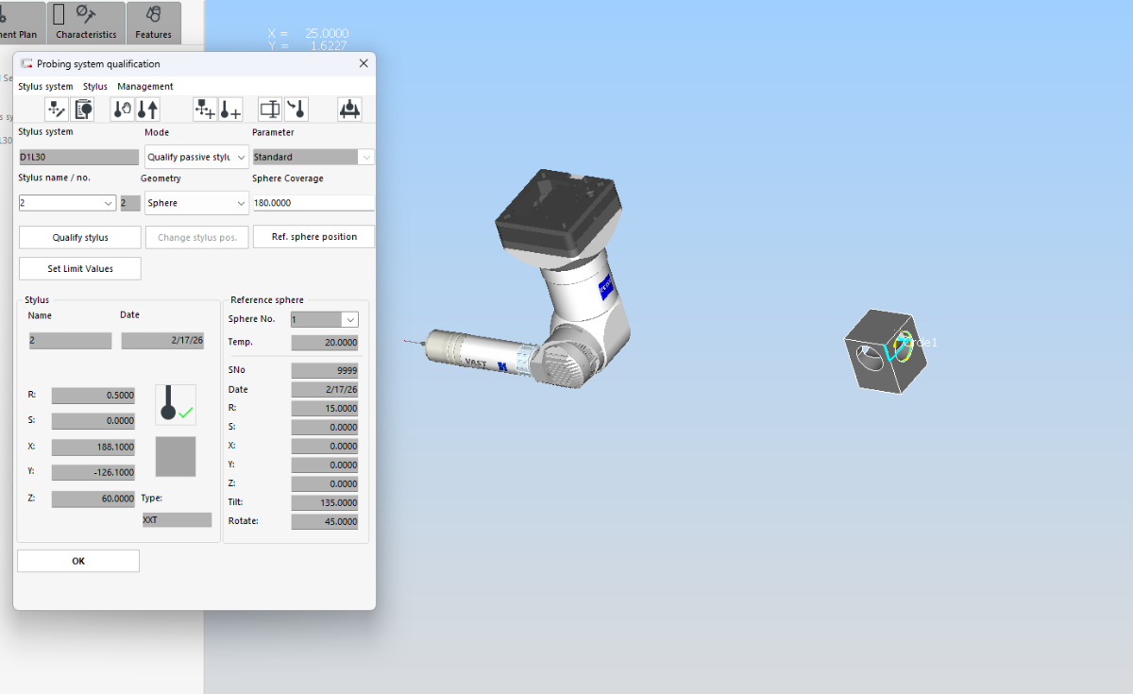Open the stylus list clipboard icon
This screenshot has width=1133, height=694.
[x=83, y=110]
